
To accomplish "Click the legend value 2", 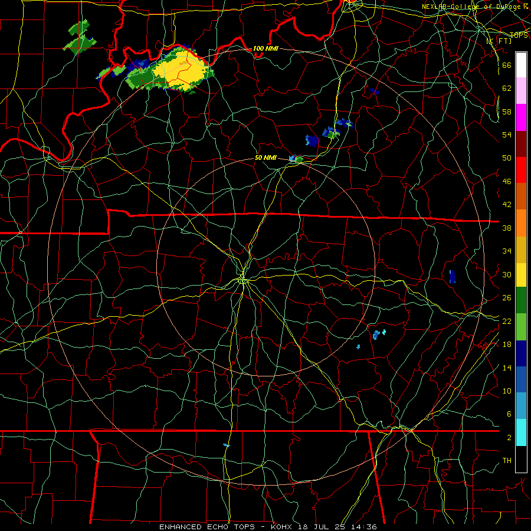I will click(x=509, y=437).
